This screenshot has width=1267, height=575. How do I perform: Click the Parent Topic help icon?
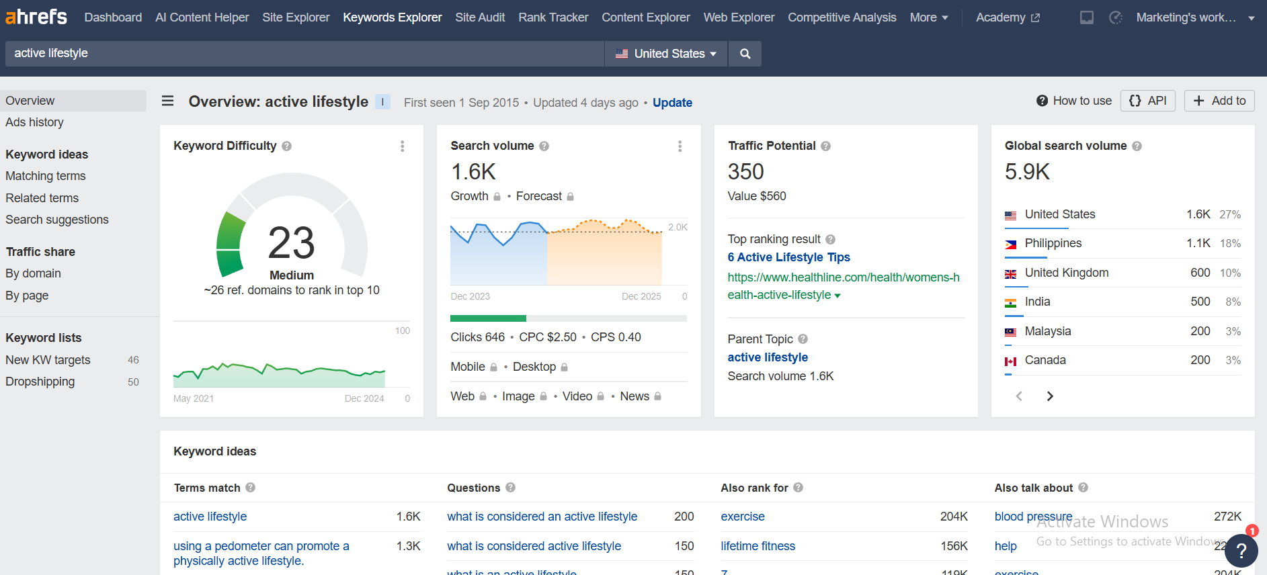(x=803, y=339)
